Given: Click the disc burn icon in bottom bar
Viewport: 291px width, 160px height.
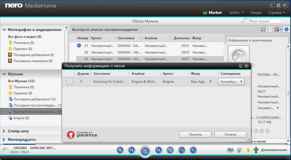Looking at the screenshot, I should pyautogui.click(x=240, y=150).
